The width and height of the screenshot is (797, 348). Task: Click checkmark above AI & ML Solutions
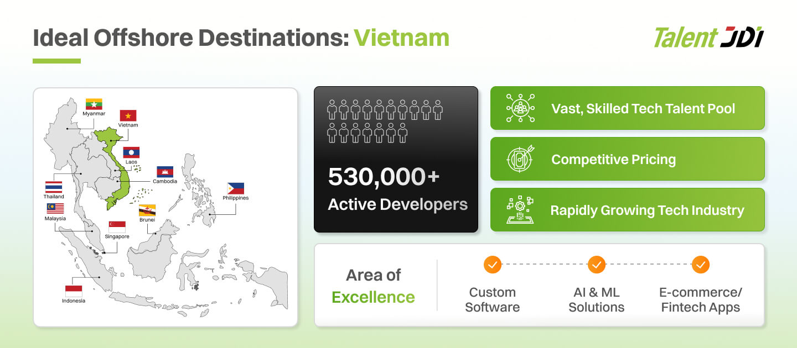[x=596, y=265]
